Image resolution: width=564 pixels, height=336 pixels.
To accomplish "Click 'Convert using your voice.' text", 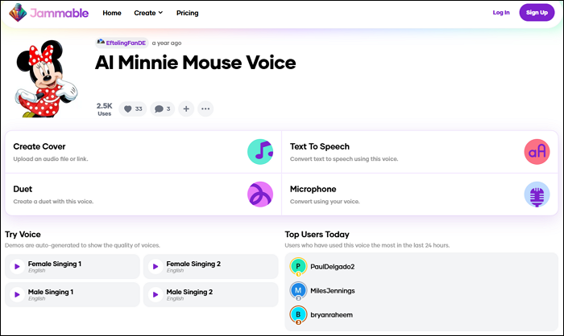I will (325, 202).
